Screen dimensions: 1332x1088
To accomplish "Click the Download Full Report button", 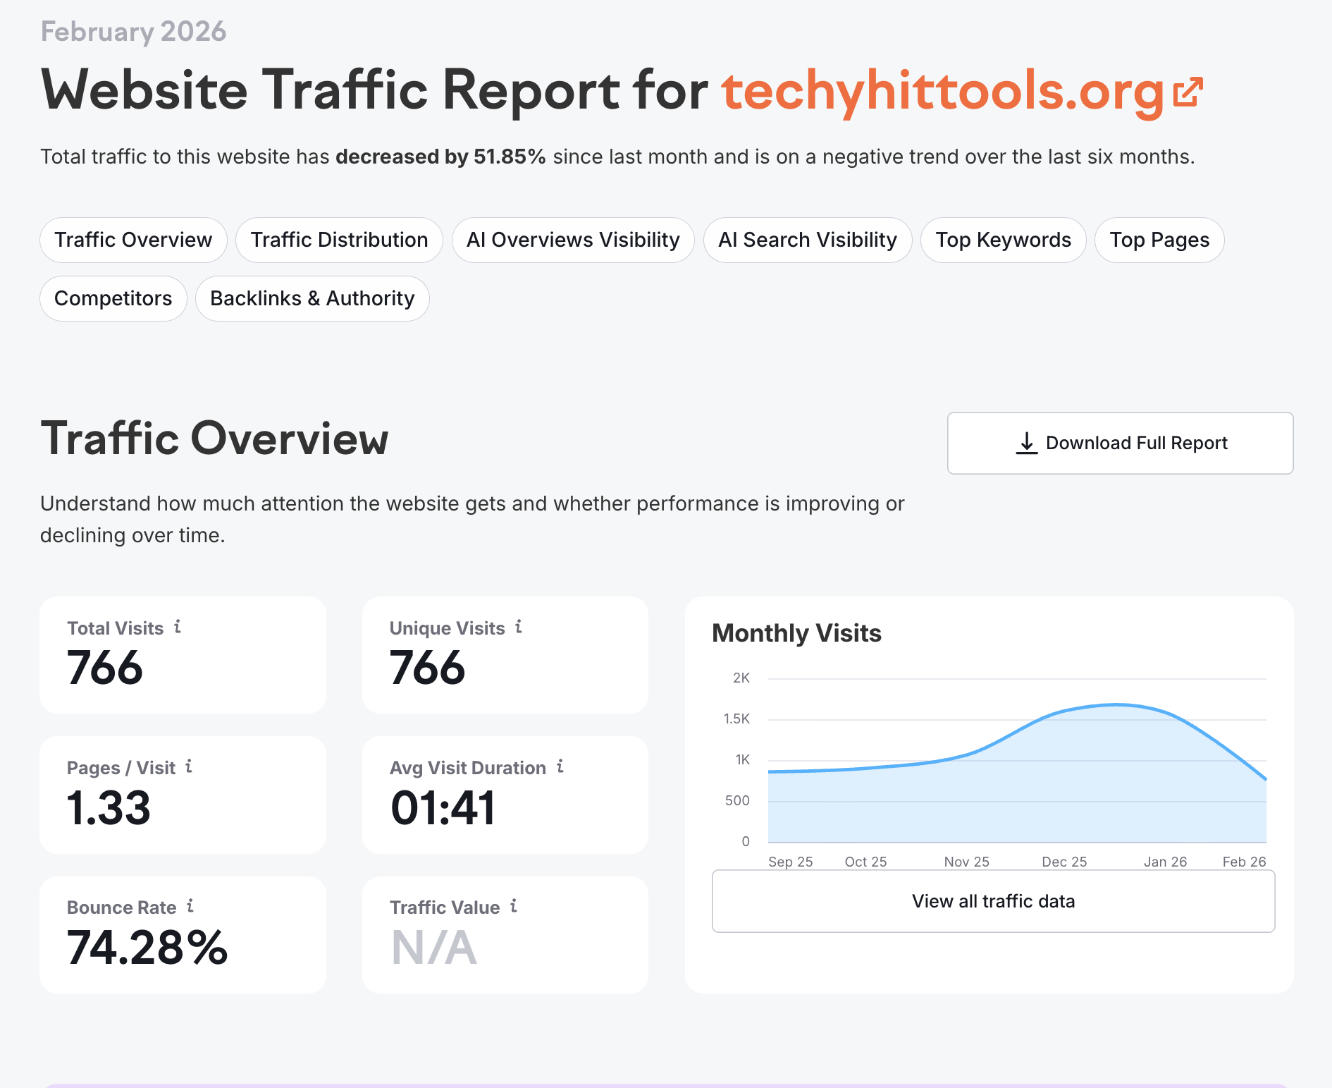I will (1121, 443).
